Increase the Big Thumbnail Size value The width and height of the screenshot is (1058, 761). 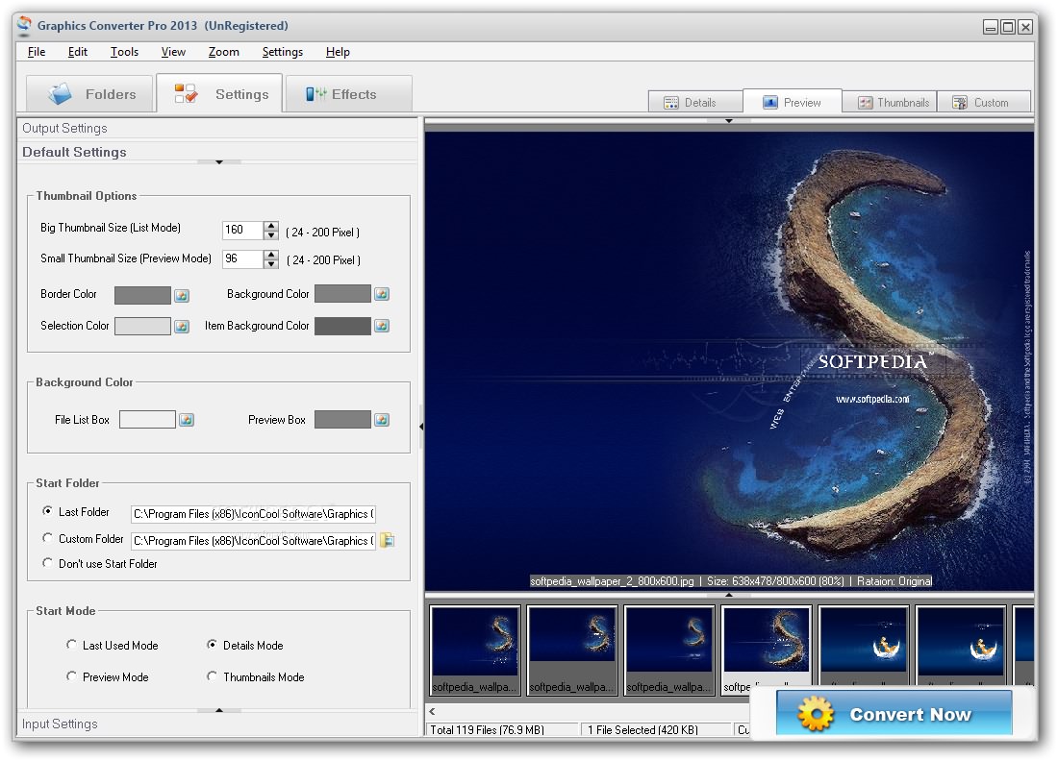click(x=270, y=226)
